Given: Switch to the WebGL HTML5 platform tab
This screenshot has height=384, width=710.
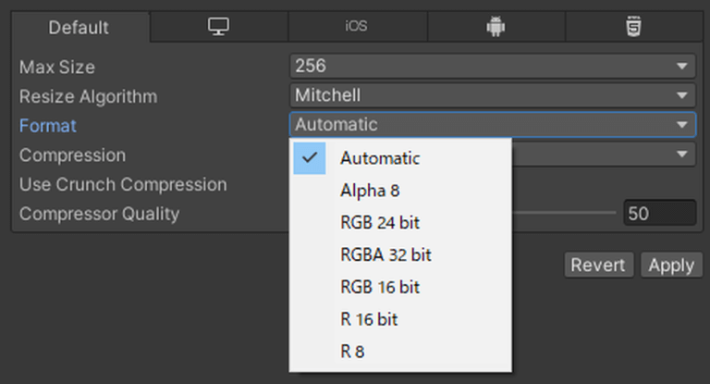Looking at the screenshot, I should pyautogui.click(x=633, y=27).
